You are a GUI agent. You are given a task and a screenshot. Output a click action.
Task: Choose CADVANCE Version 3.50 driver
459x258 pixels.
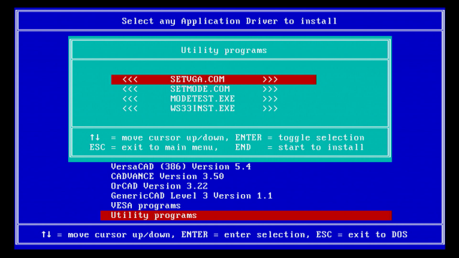click(x=167, y=176)
